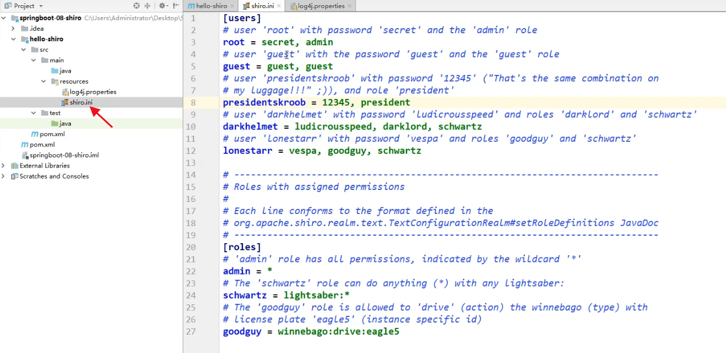
Task: Collapse the main folder
Action: tap(34, 60)
